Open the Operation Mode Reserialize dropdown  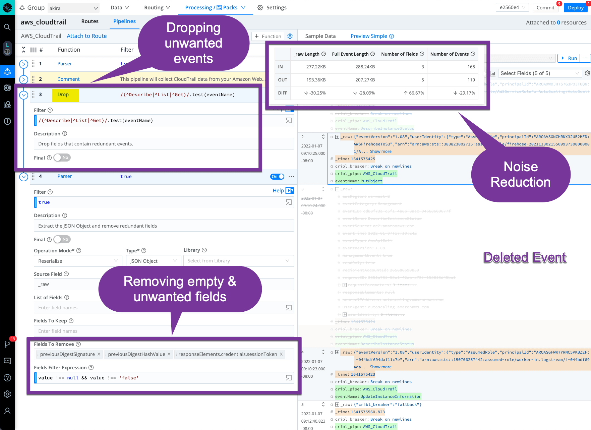click(x=77, y=261)
